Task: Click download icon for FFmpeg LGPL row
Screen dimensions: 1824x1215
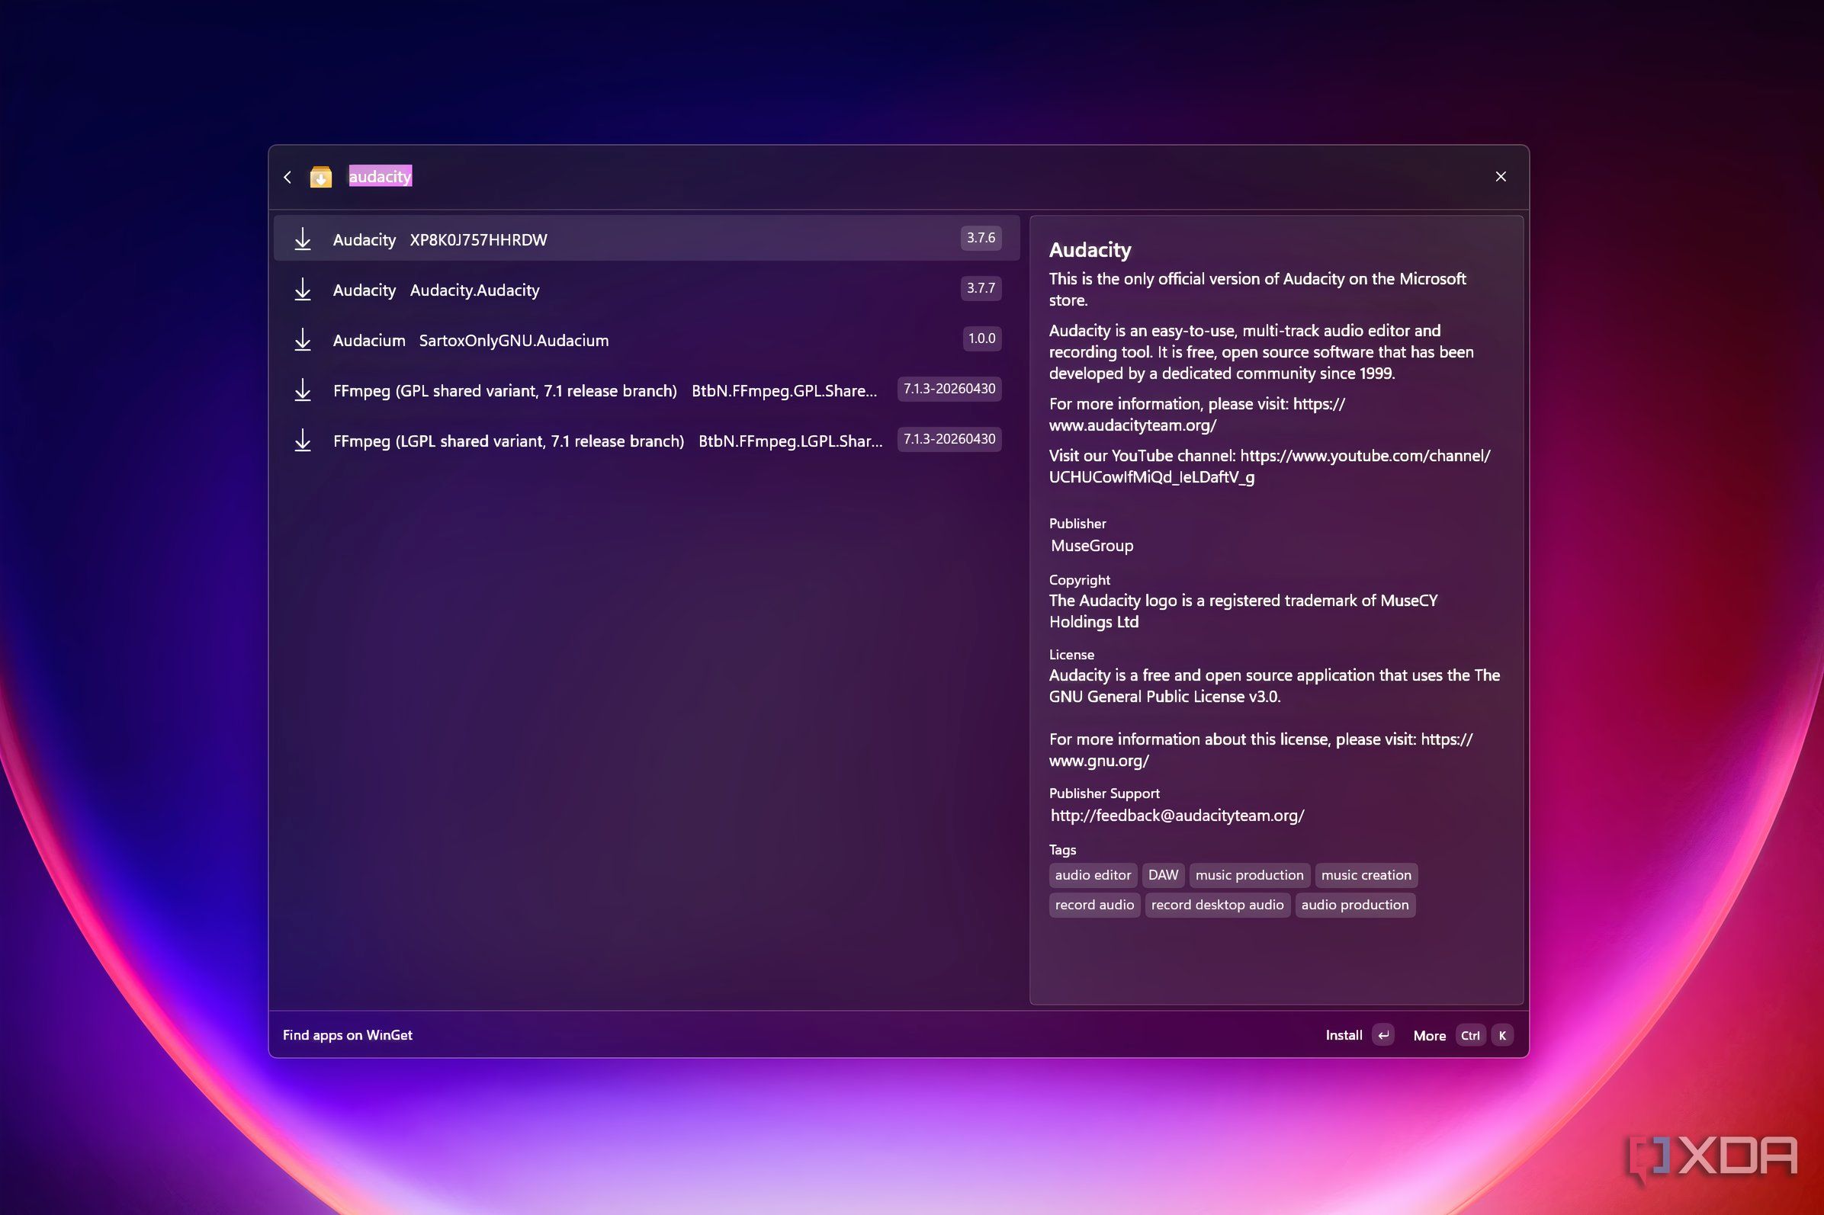Action: point(303,441)
